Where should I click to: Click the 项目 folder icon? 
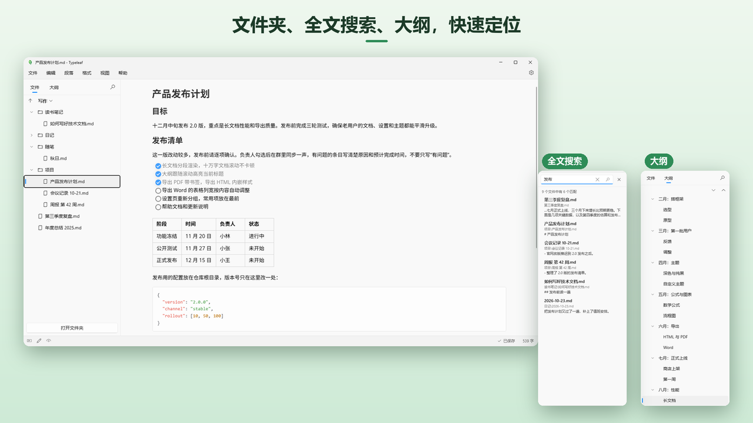tap(41, 170)
